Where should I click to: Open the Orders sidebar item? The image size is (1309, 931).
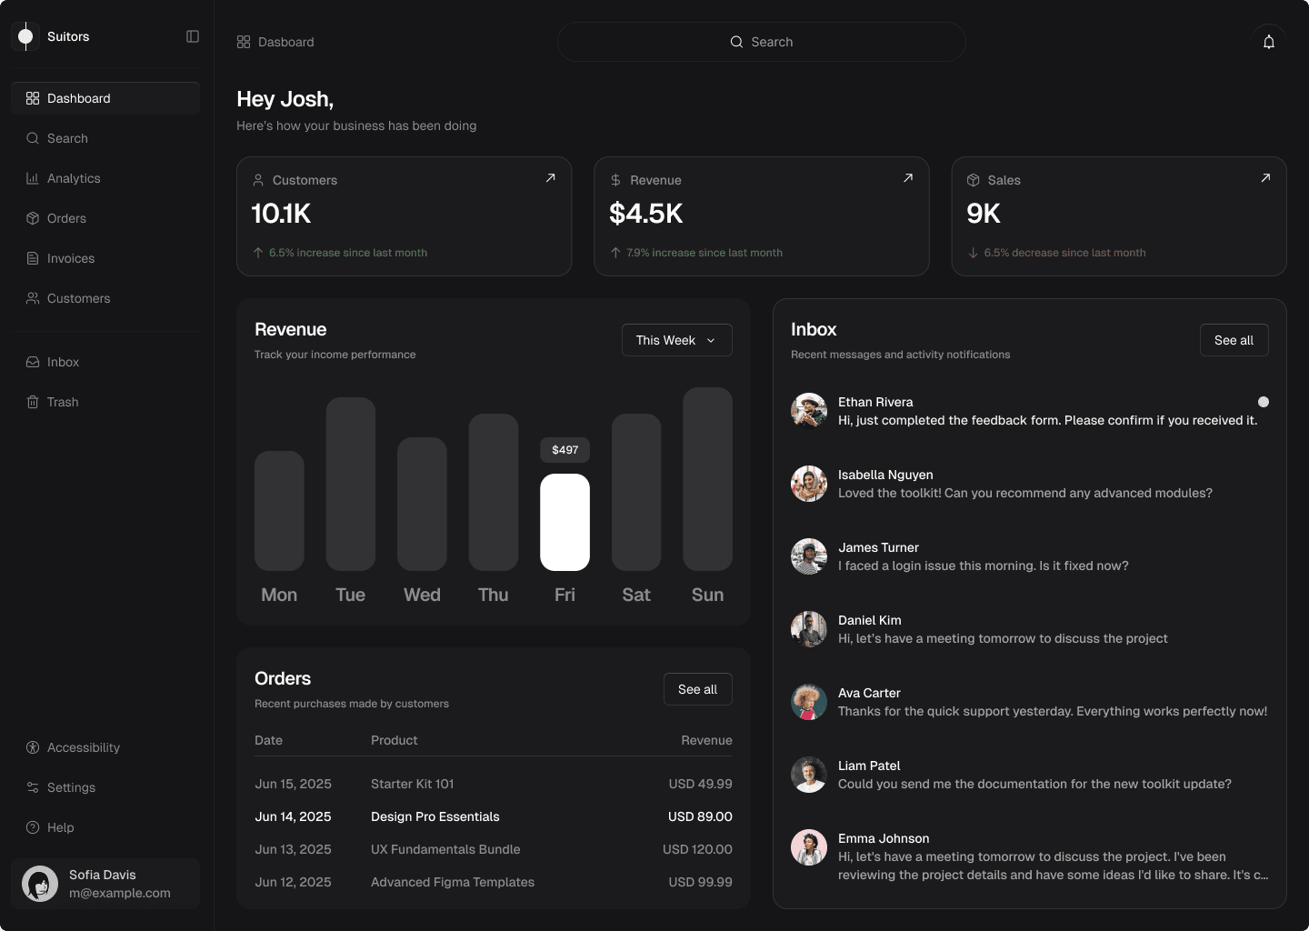tap(66, 218)
